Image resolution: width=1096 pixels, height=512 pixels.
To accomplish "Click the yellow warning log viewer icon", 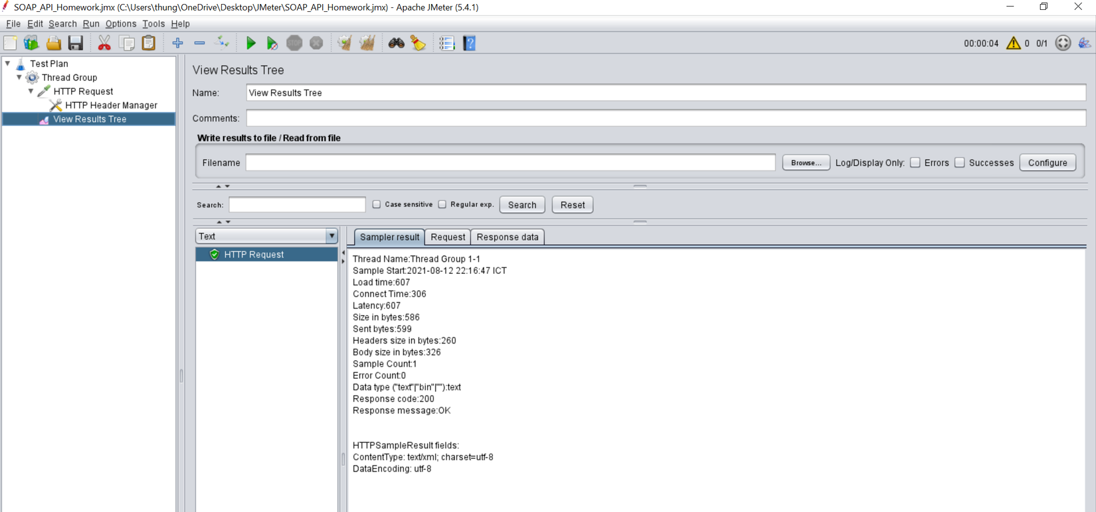I will pos(1013,43).
